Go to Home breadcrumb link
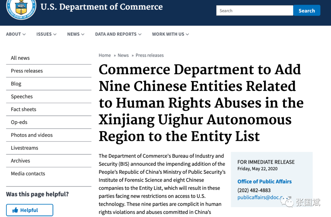The height and width of the screenshot is (217, 331). [105, 55]
